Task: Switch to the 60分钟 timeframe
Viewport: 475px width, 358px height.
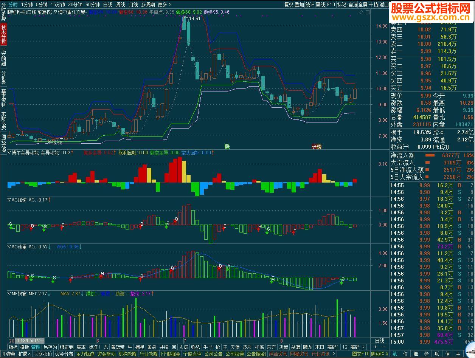Action: pos(93,5)
